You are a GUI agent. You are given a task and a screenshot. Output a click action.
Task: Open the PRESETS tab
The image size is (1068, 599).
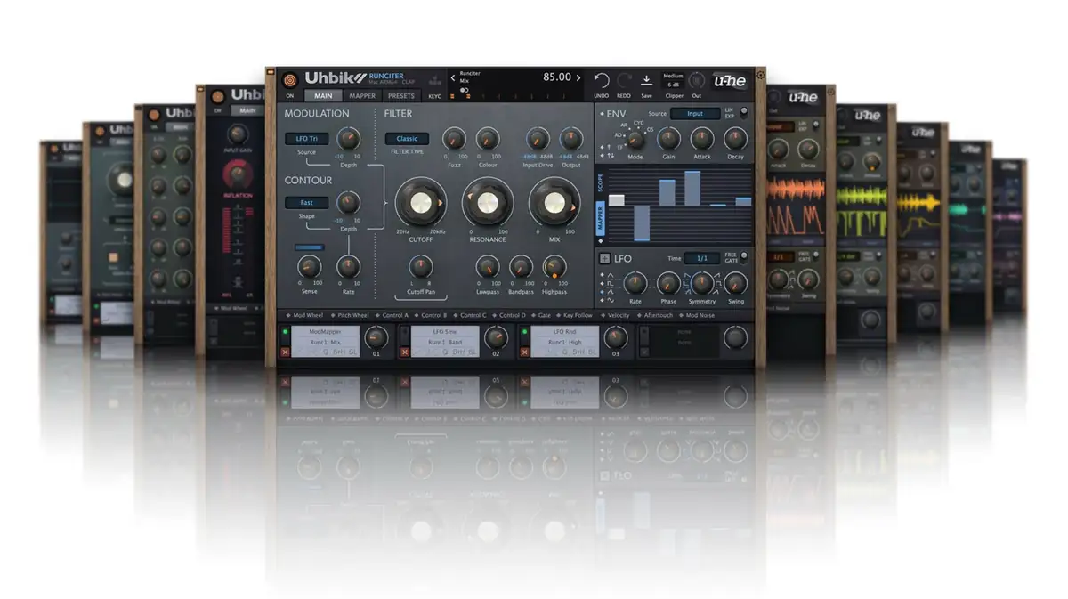click(400, 95)
